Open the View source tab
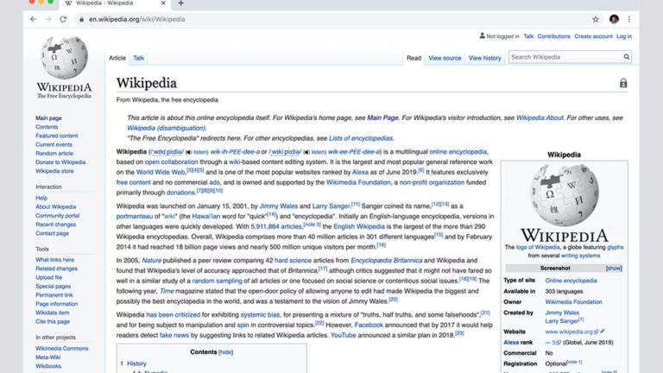 point(445,58)
